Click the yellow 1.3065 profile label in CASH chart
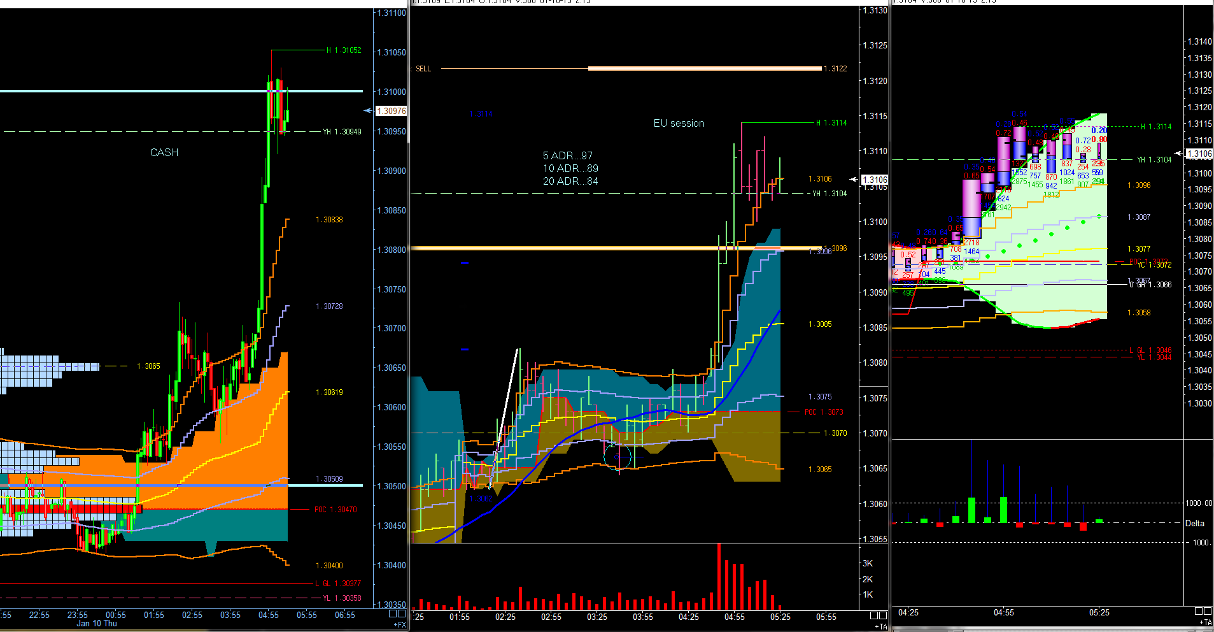1214x632 pixels. click(148, 366)
